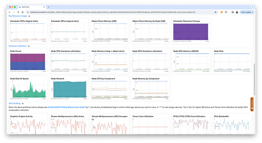
Task: Open the user profile avatar
Action: tap(237, 12)
